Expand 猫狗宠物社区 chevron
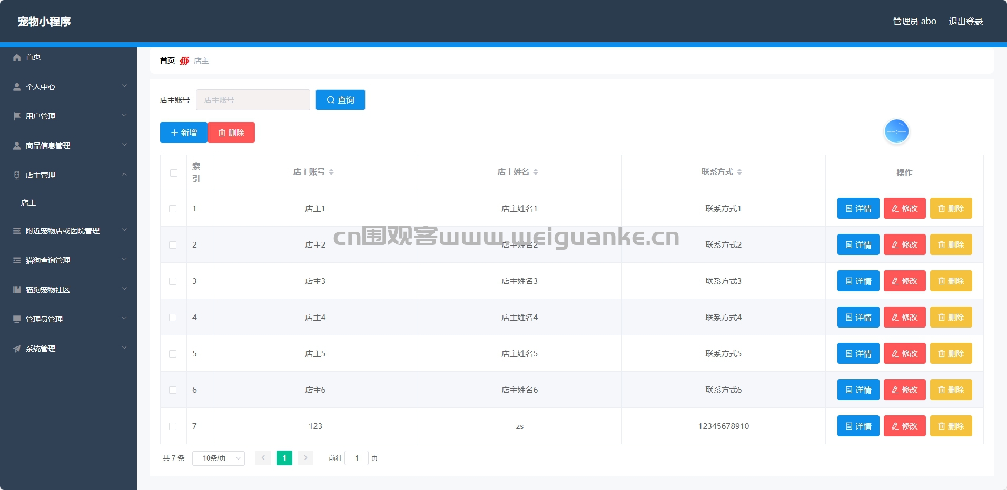The width and height of the screenshot is (1007, 490). pos(124,289)
